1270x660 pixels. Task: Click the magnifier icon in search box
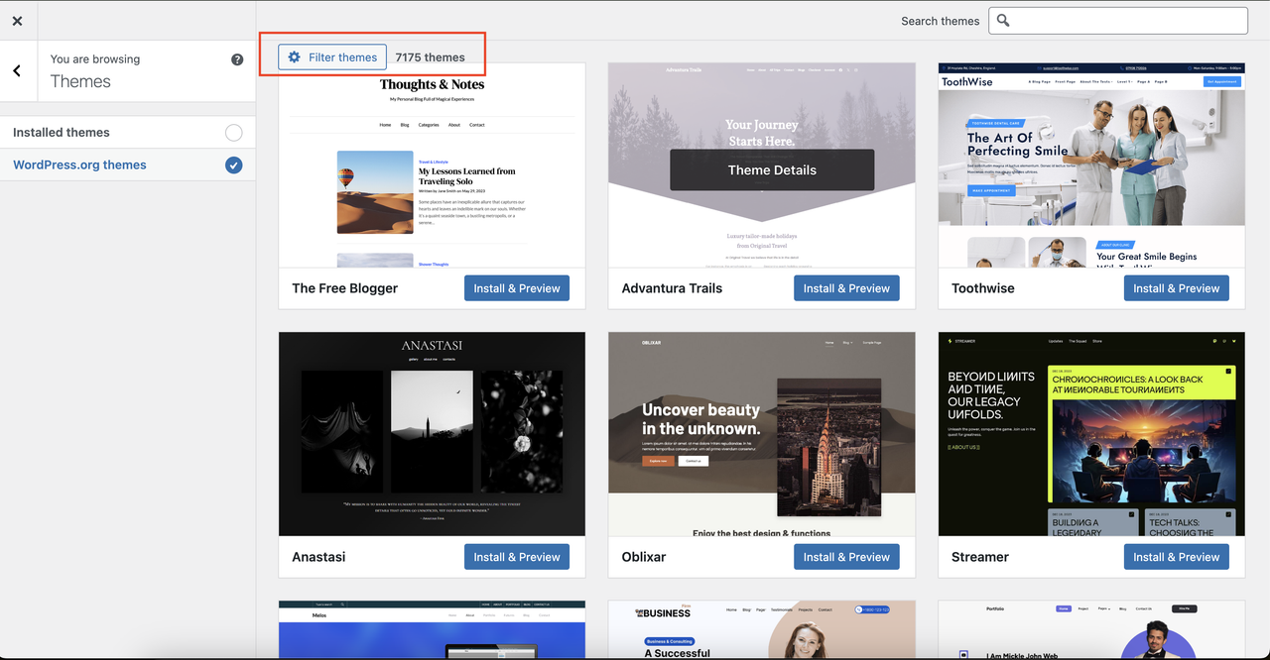(x=1003, y=20)
